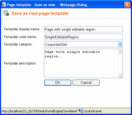Click the Save as new page template heading

point(40,13)
